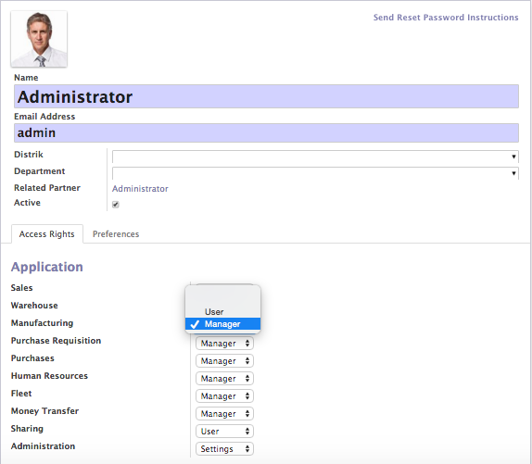532x464 pixels.
Task: Click the Administrator profile photo
Action: (x=39, y=39)
